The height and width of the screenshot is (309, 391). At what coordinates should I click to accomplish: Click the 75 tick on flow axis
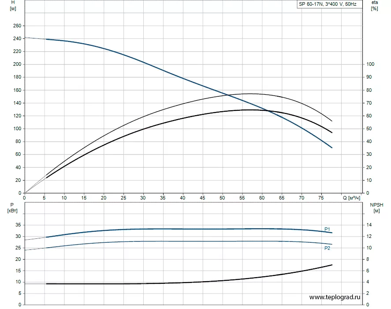321,198
